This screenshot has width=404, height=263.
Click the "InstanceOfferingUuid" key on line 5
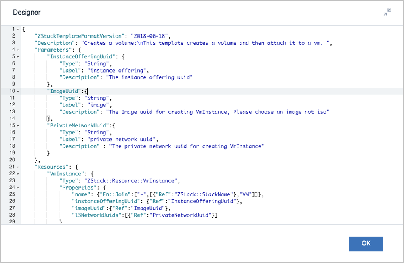(81, 56)
